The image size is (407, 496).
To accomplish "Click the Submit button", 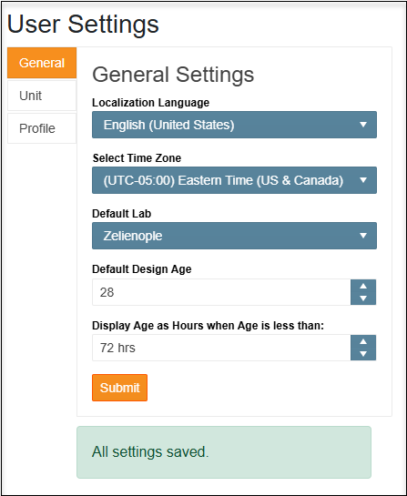I will click(119, 388).
